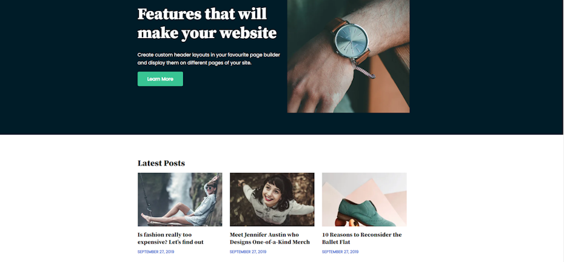
Task: Open the smiling woman with arms out thumbnail
Action: click(272, 200)
